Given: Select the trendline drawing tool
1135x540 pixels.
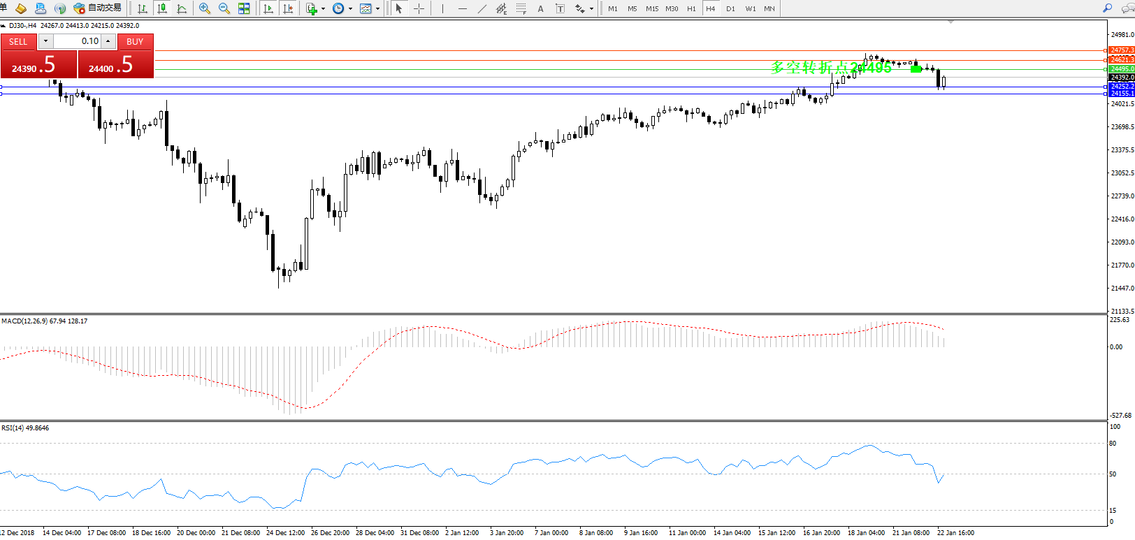Looking at the screenshot, I should [x=482, y=8].
